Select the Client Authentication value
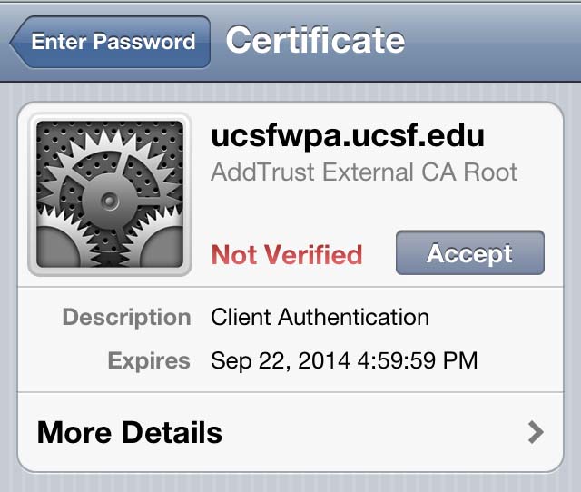The height and width of the screenshot is (492, 581). (320, 318)
